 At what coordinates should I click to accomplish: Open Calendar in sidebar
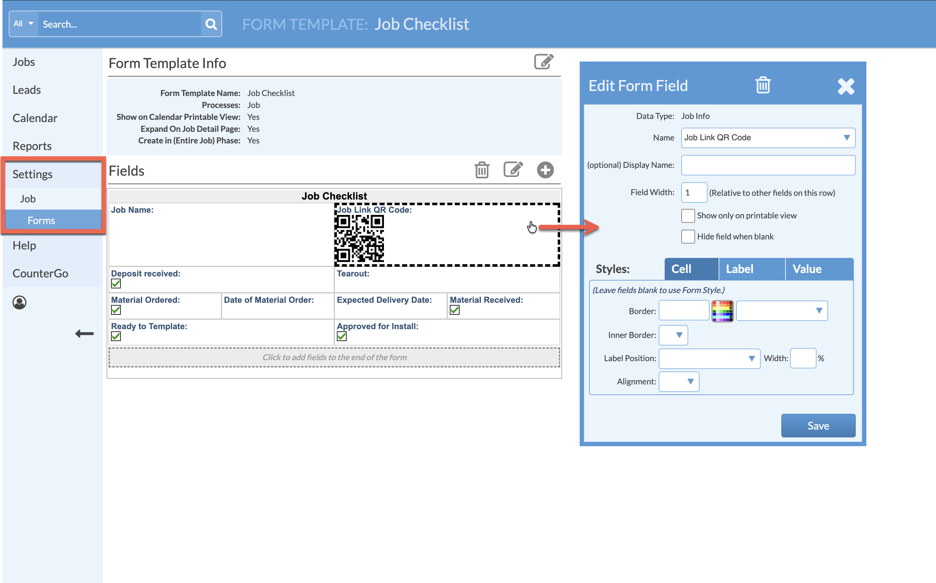(35, 118)
